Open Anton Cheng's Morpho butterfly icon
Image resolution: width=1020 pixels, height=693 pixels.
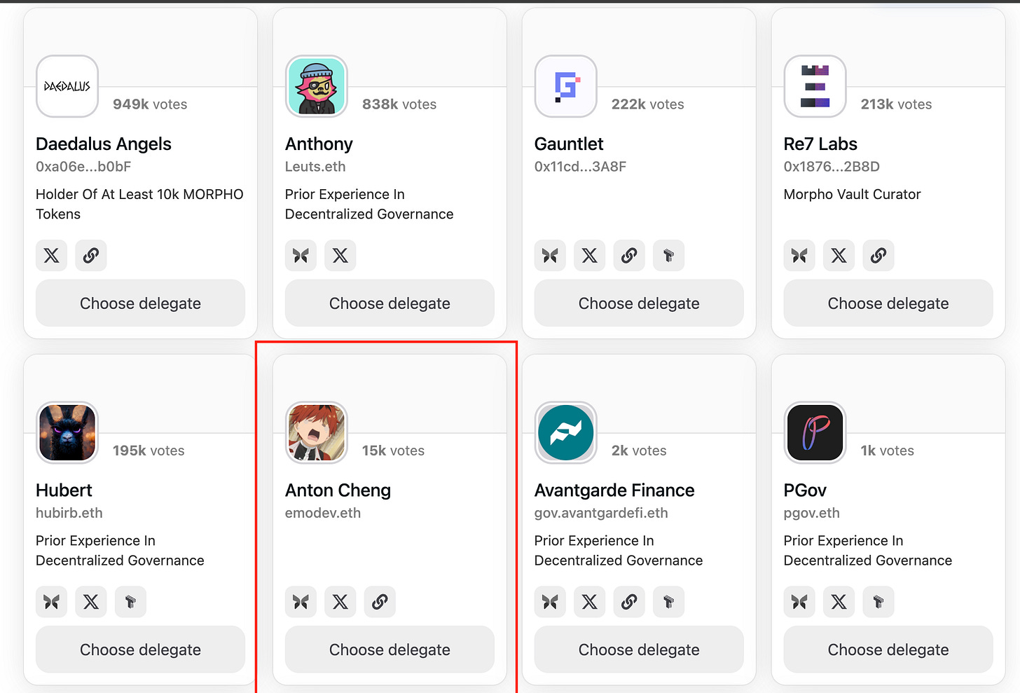301,602
